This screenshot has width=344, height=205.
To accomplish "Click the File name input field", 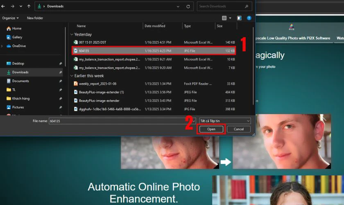I will [120, 121].
